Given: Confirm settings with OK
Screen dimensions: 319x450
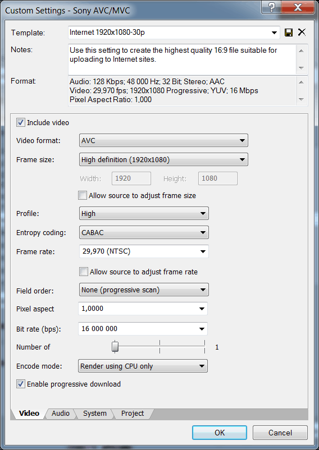Looking at the screenshot, I should (x=220, y=433).
